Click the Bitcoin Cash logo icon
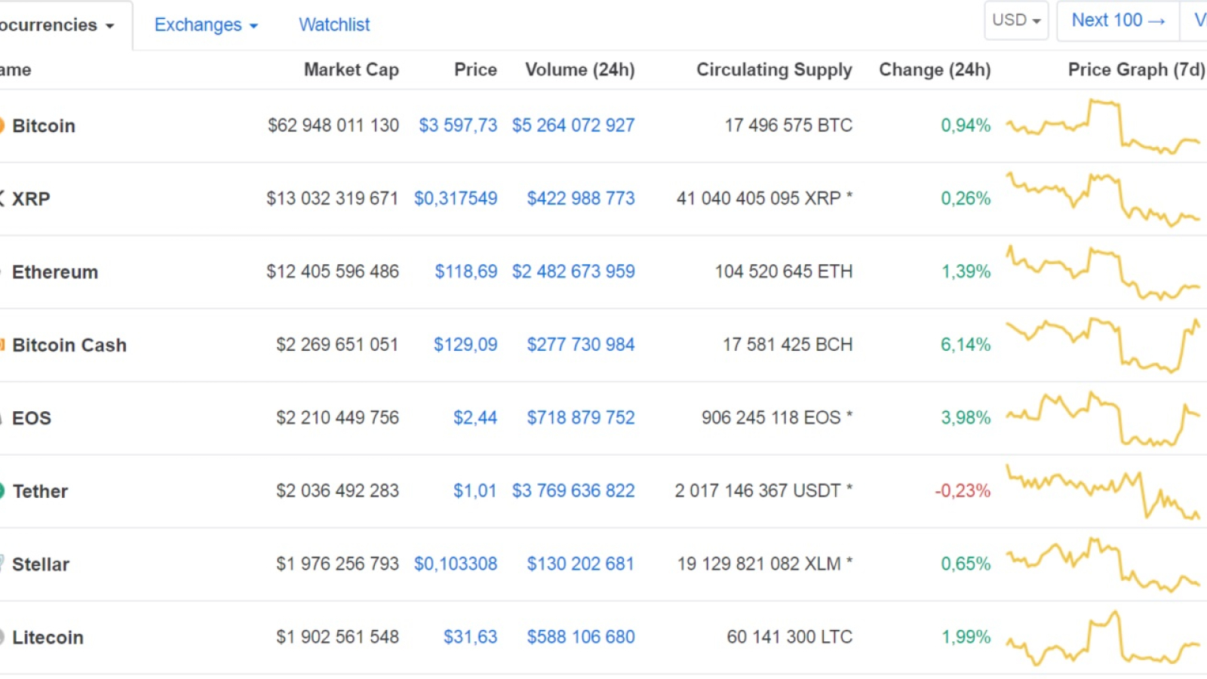1207x679 pixels. pyautogui.click(x=2, y=345)
